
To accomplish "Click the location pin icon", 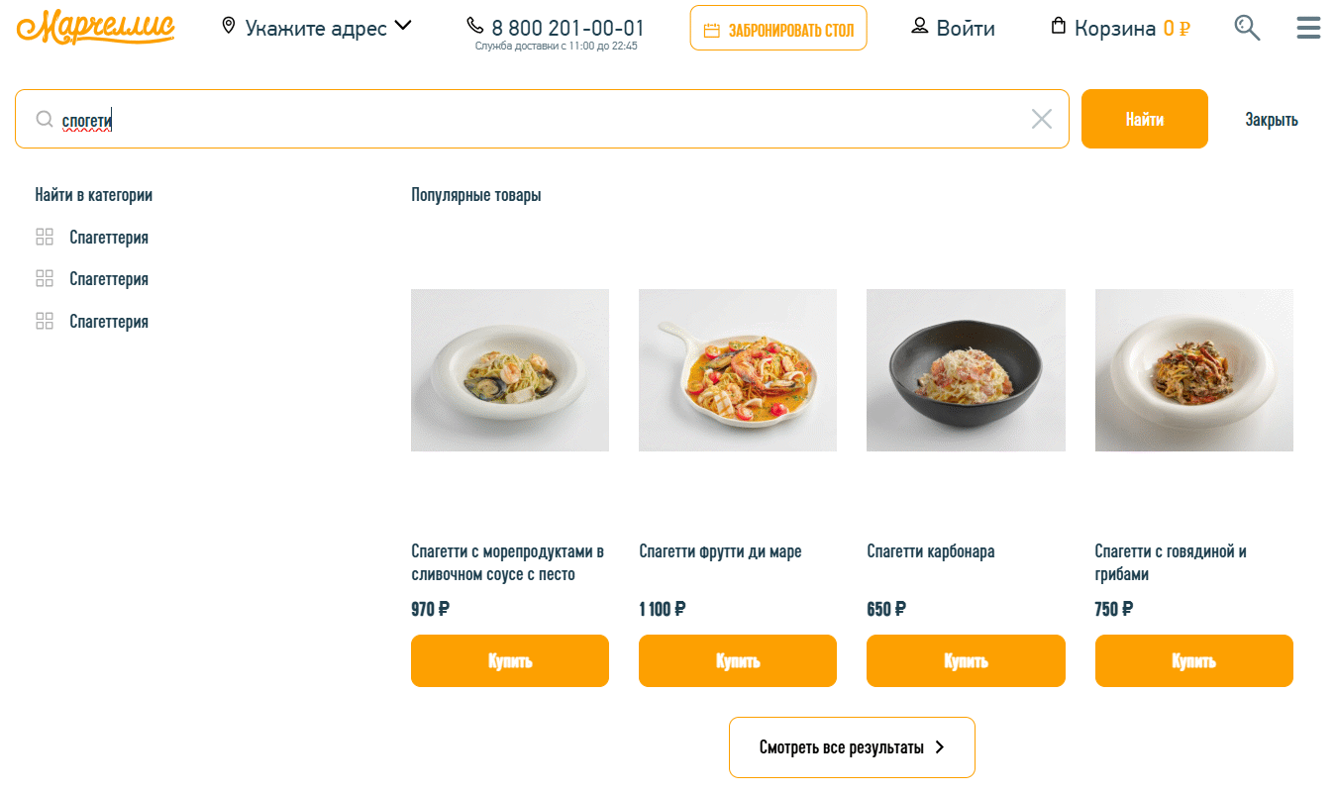I will point(229,26).
